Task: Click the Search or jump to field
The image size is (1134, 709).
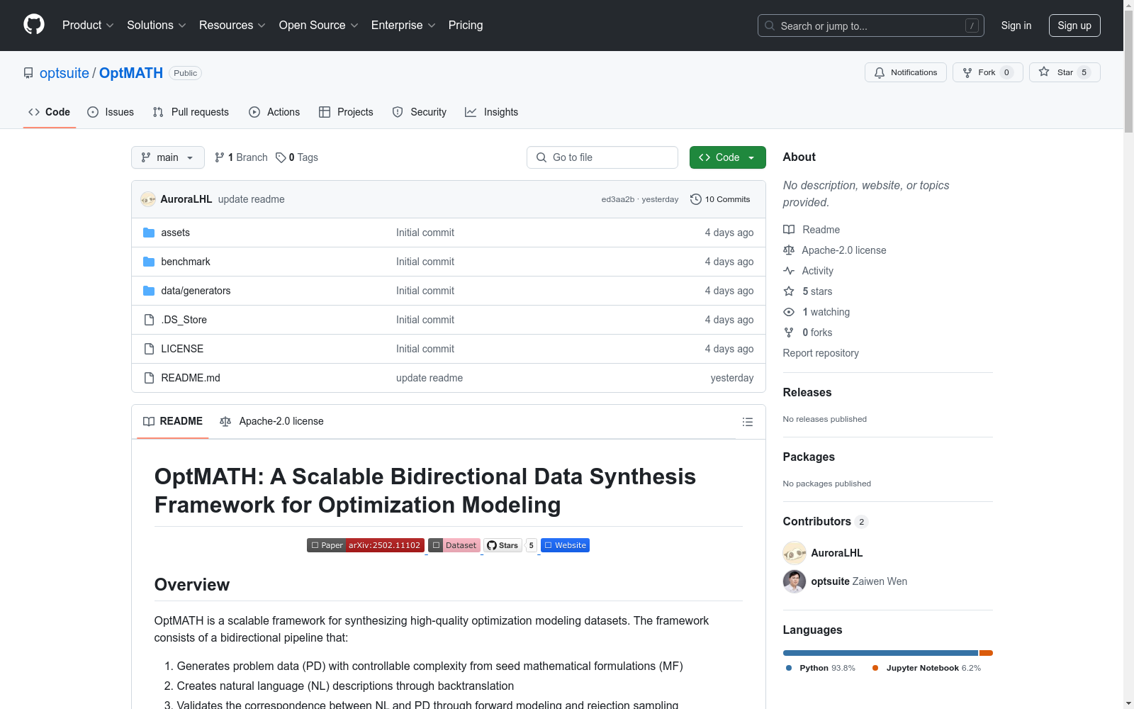Action: tap(871, 26)
